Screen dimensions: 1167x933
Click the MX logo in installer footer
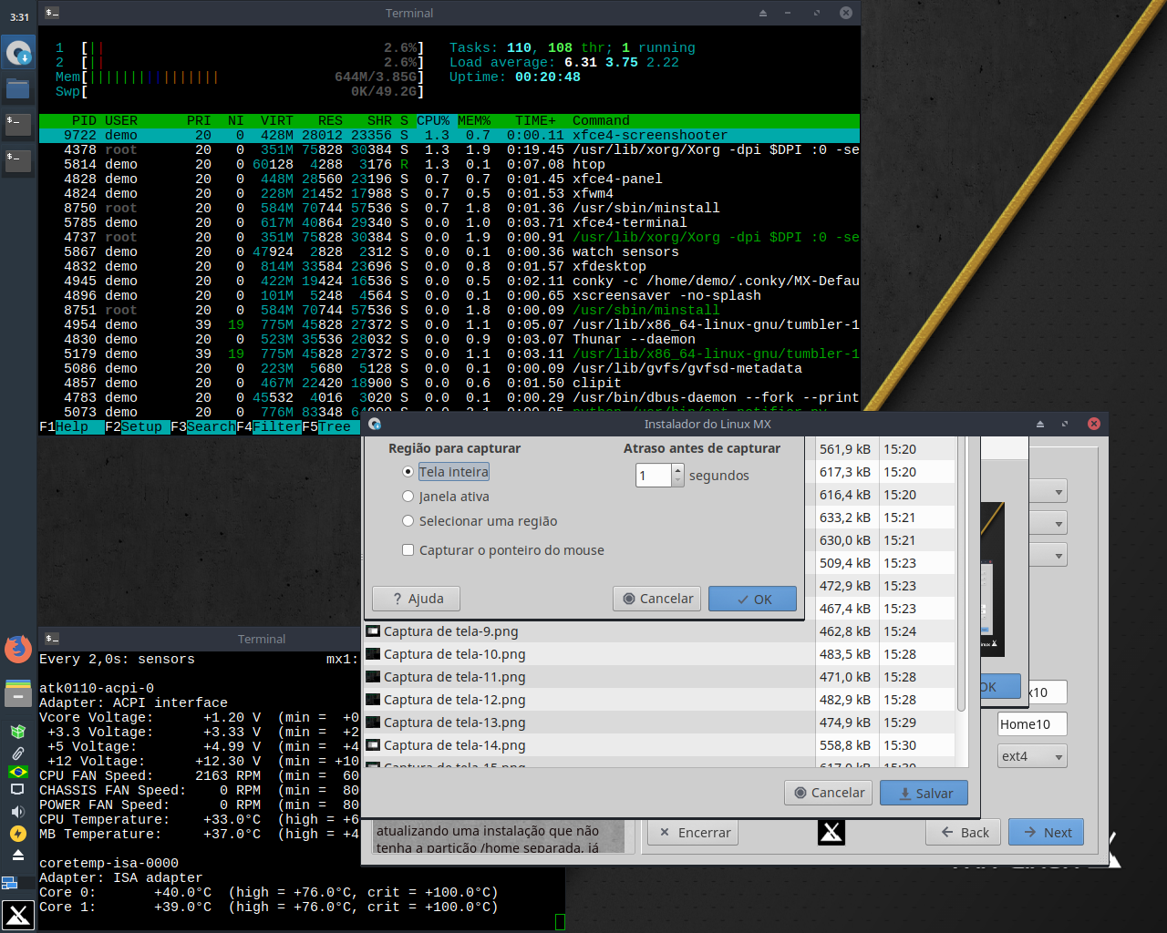831,832
